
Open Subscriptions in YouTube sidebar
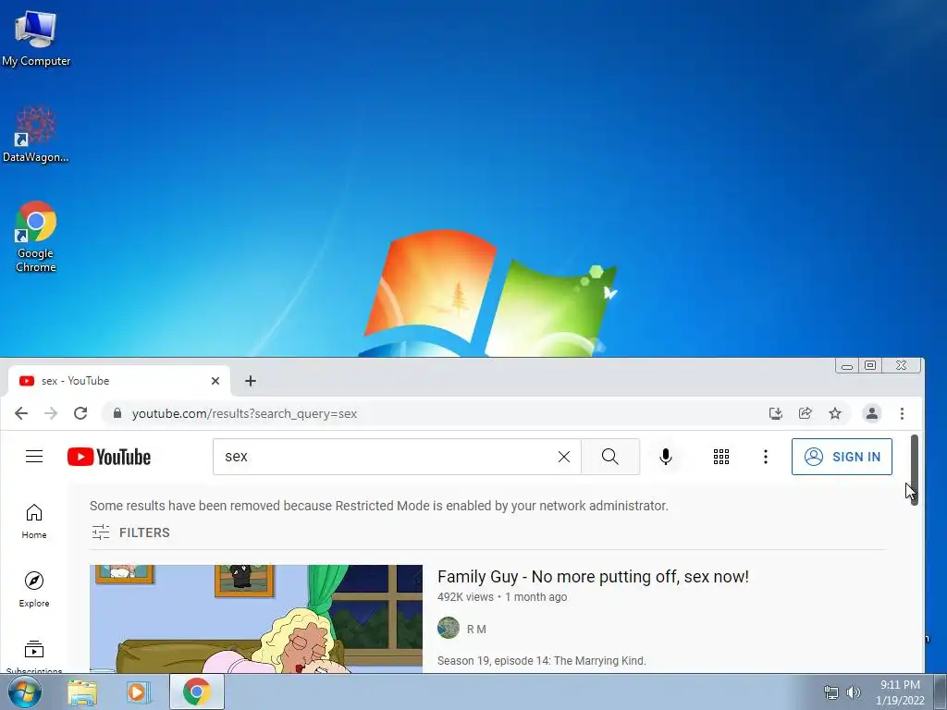(34, 657)
